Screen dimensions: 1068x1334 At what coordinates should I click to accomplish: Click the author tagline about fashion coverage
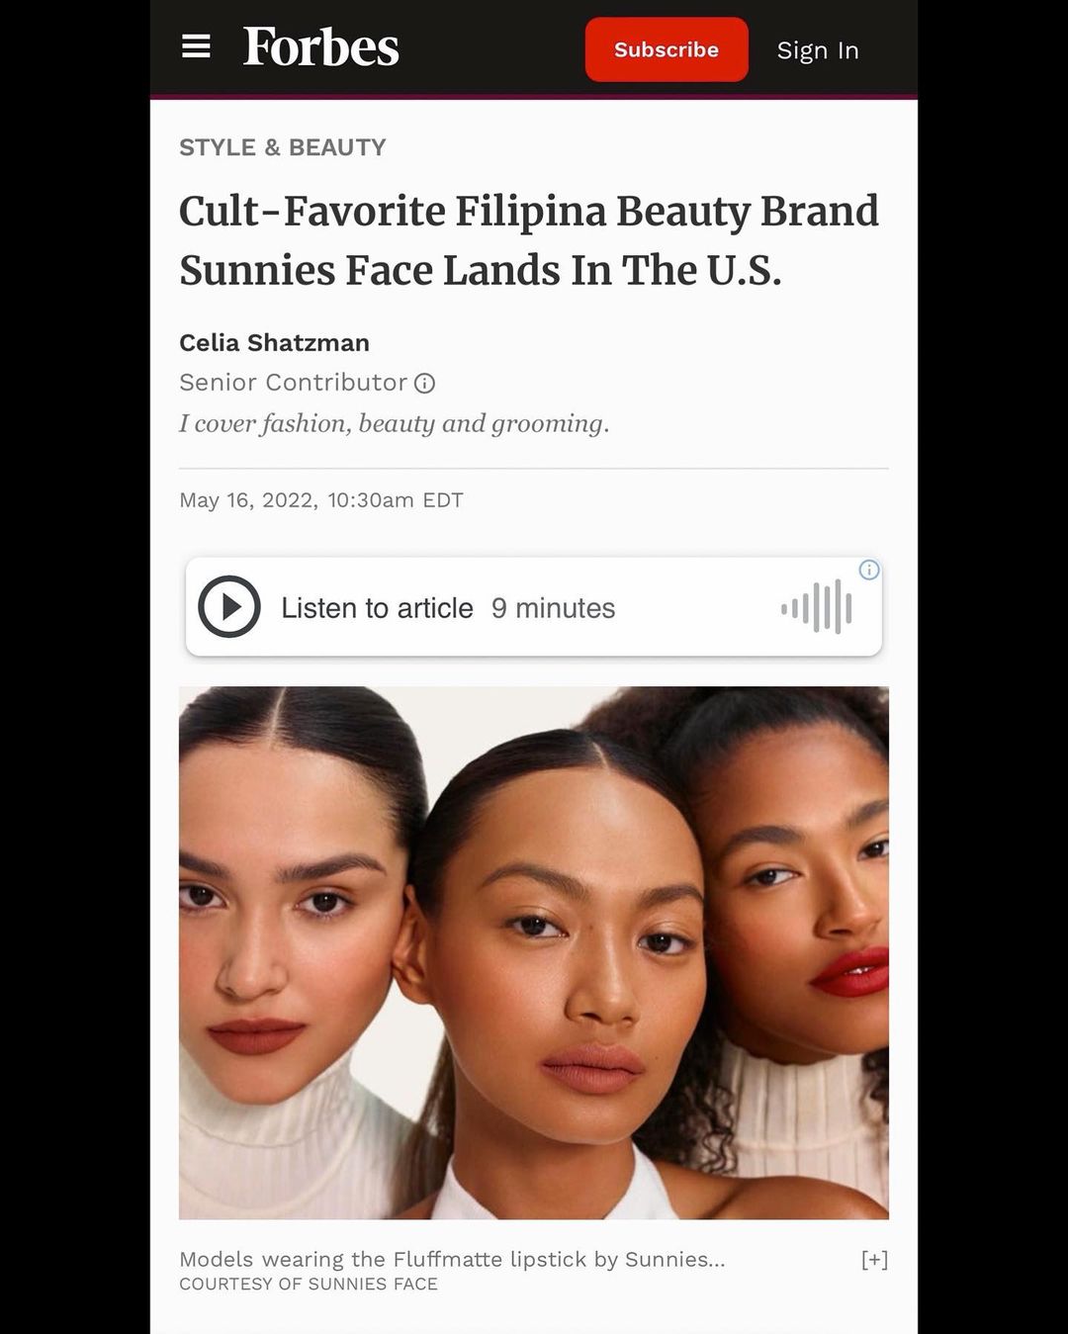[x=394, y=424]
